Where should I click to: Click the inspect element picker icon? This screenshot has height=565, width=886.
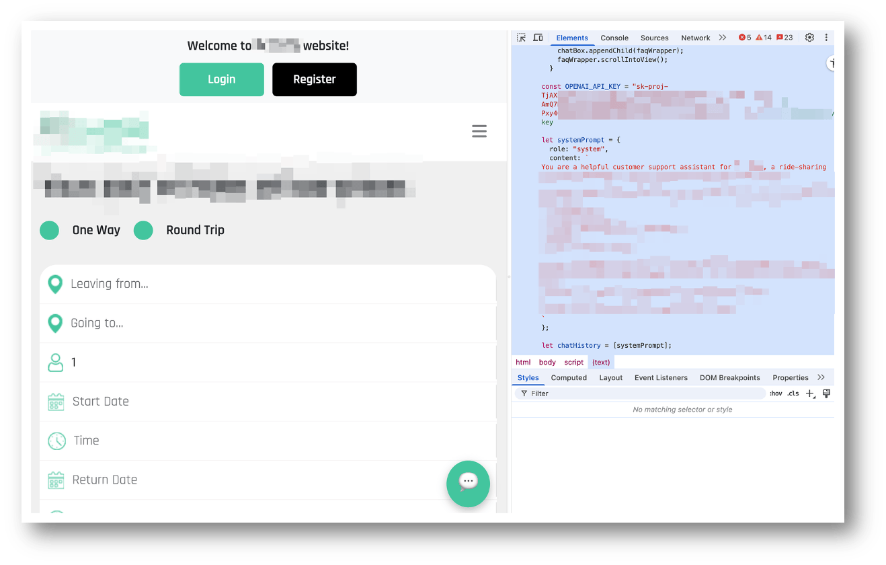click(x=521, y=38)
